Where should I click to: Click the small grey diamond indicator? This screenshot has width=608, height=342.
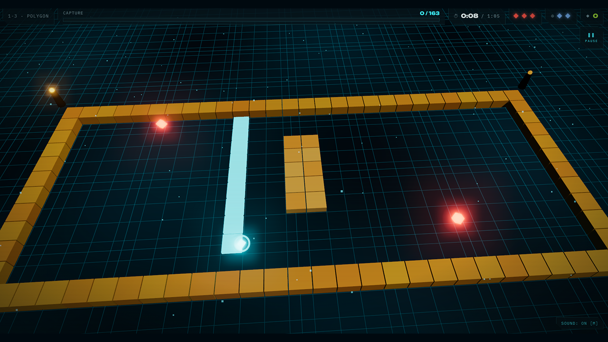click(x=588, y=16)
